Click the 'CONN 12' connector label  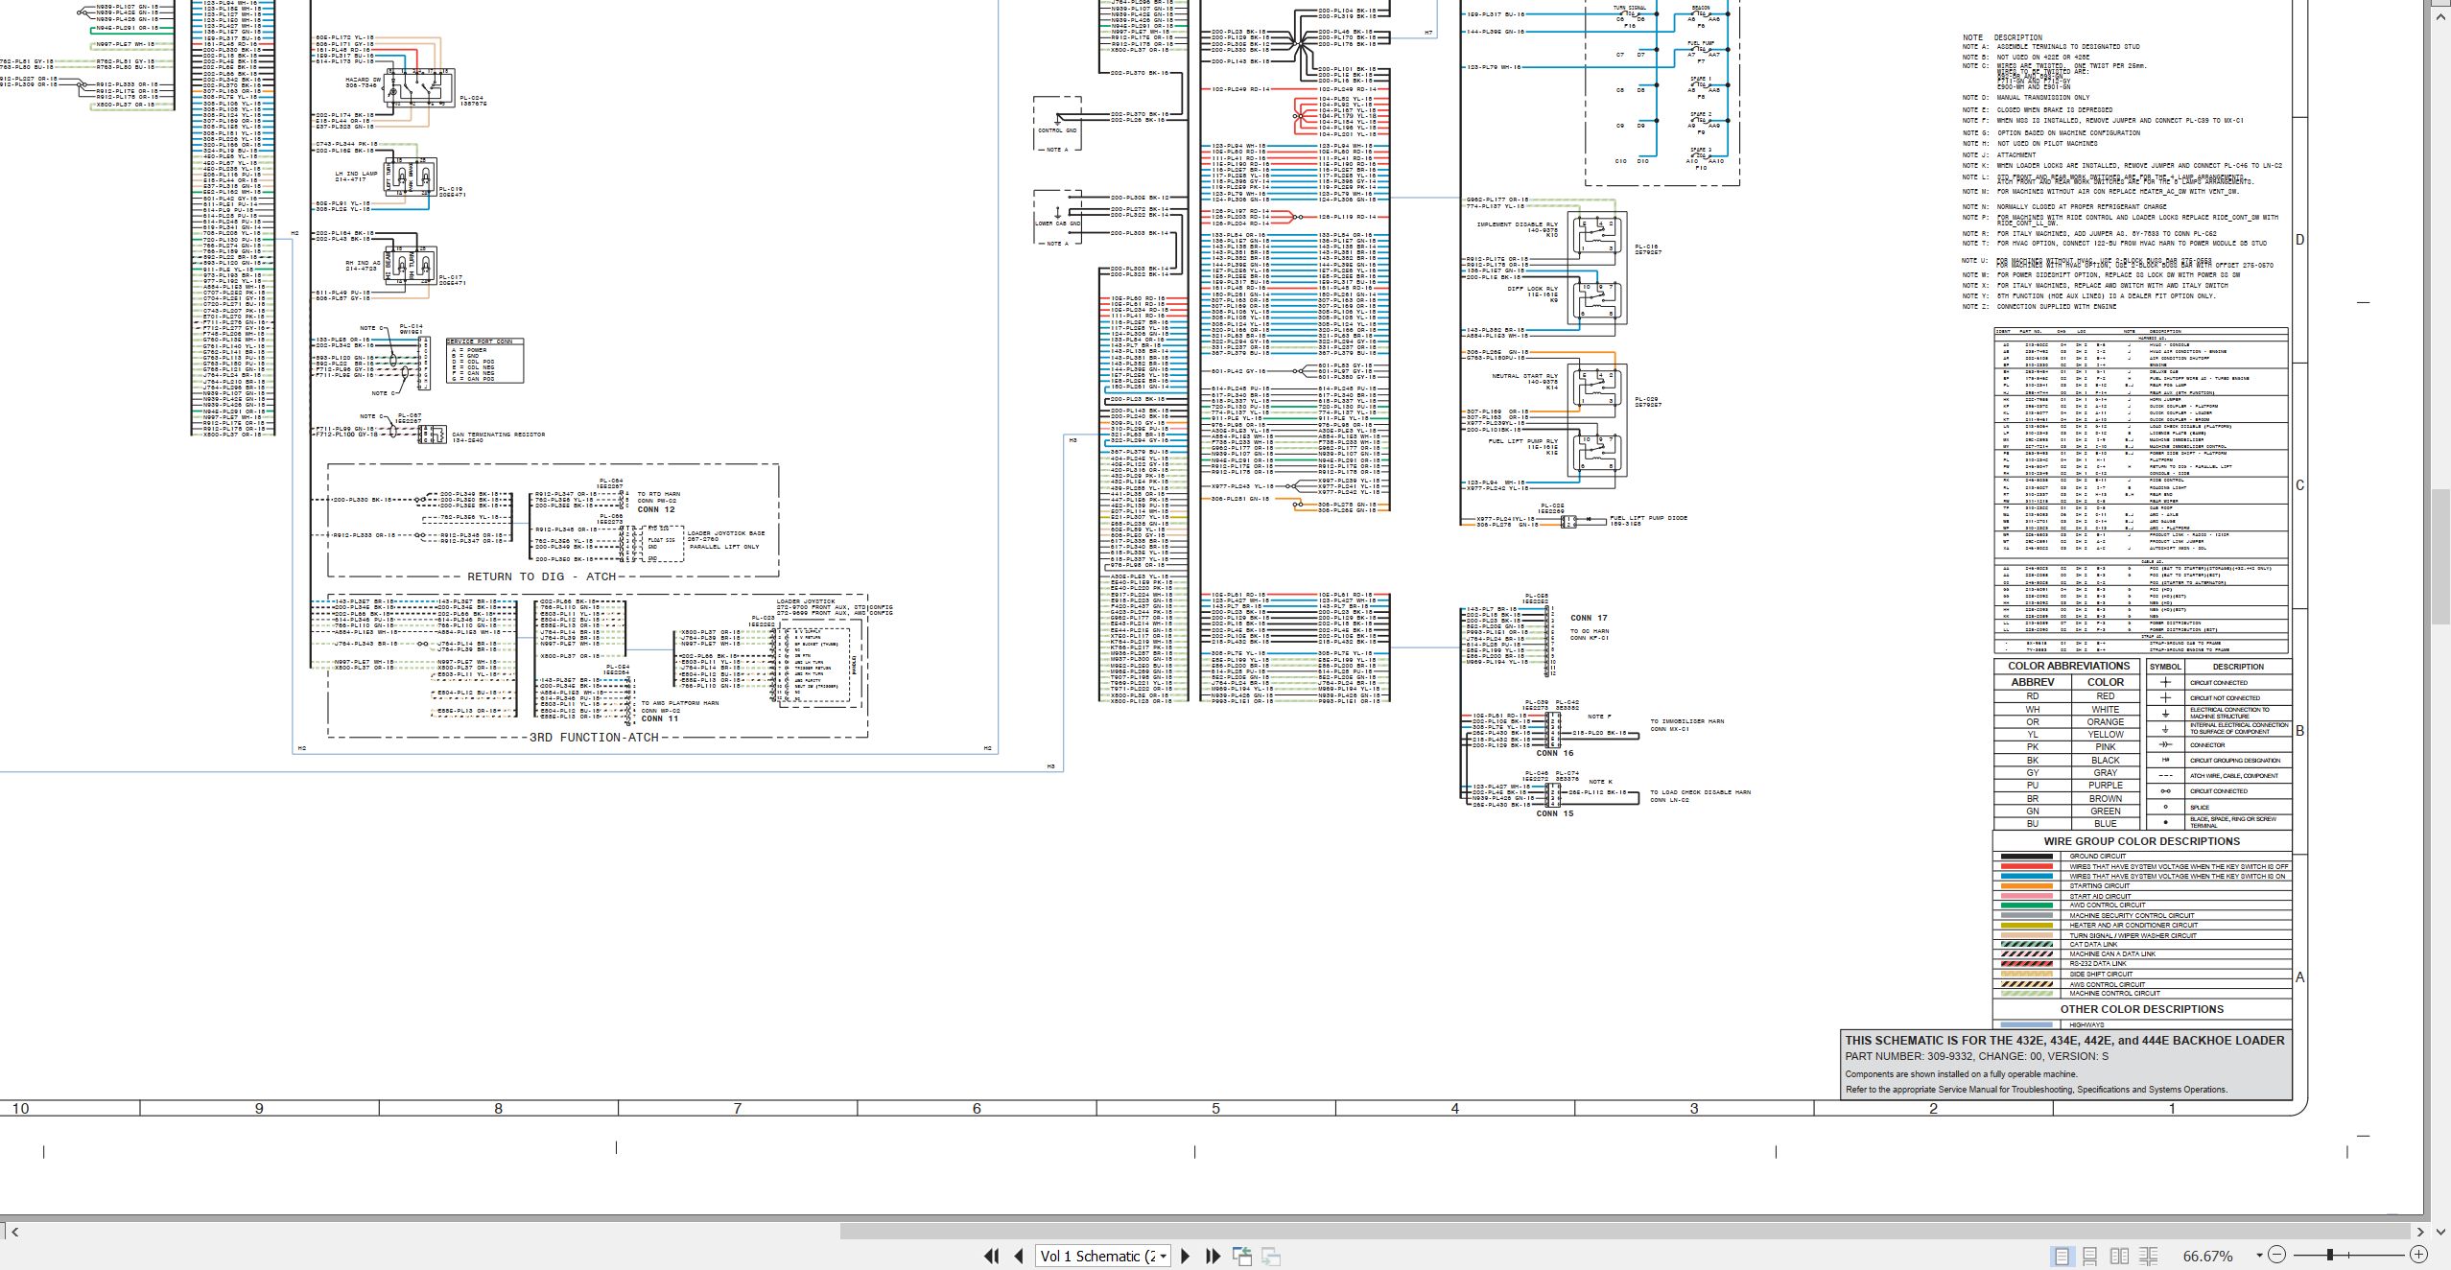(x=656, y=509)
